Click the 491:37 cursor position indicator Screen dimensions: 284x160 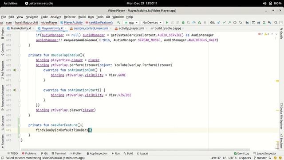216,158
